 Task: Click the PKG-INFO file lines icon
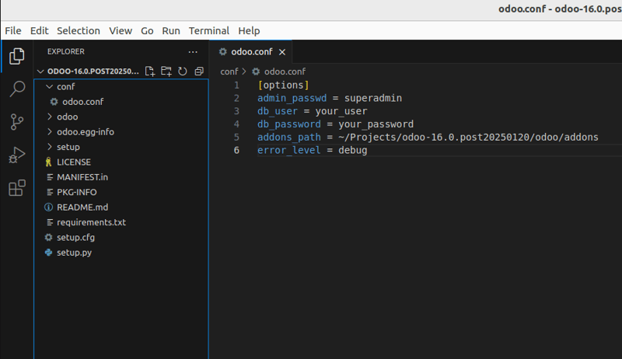(x=50, y=192)
